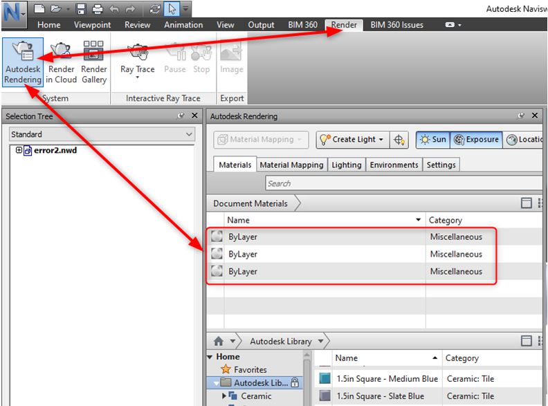This screenshot has height=406, width=548.
Task: Activate the Select cursor tool
Action: click(172, 9)
